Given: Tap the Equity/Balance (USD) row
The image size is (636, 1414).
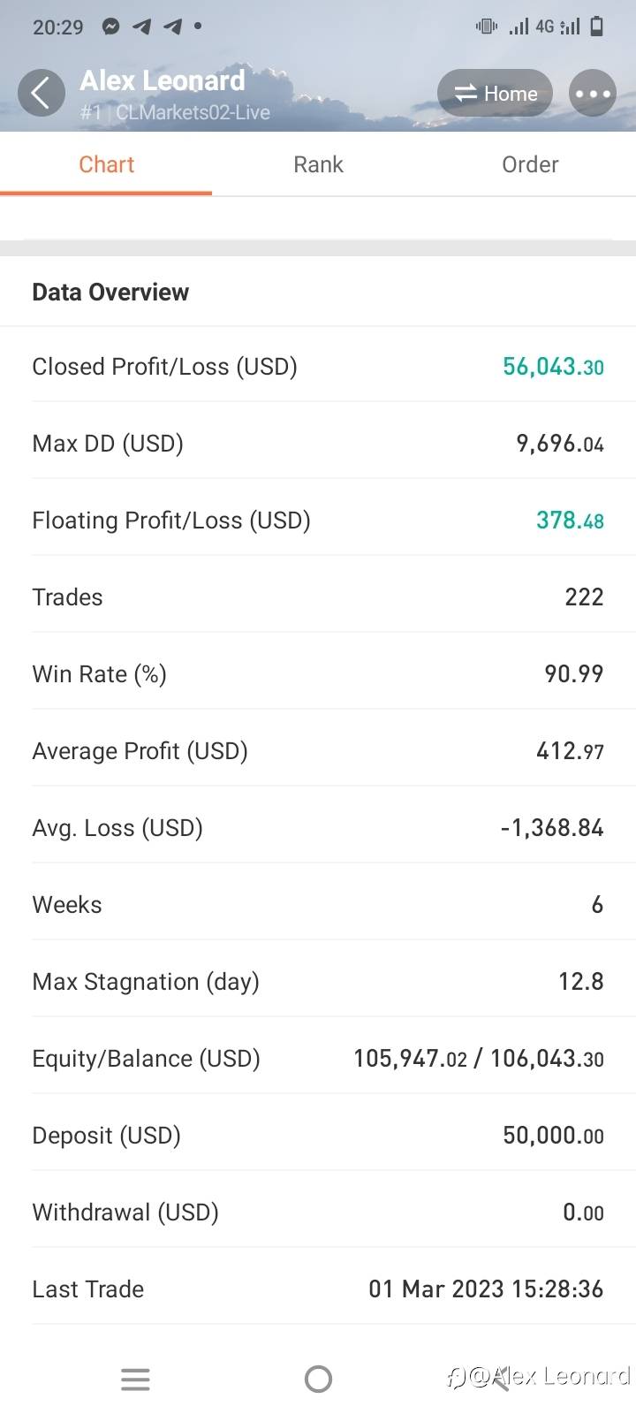Looking at the screenshot, I should click(318, 1059).
